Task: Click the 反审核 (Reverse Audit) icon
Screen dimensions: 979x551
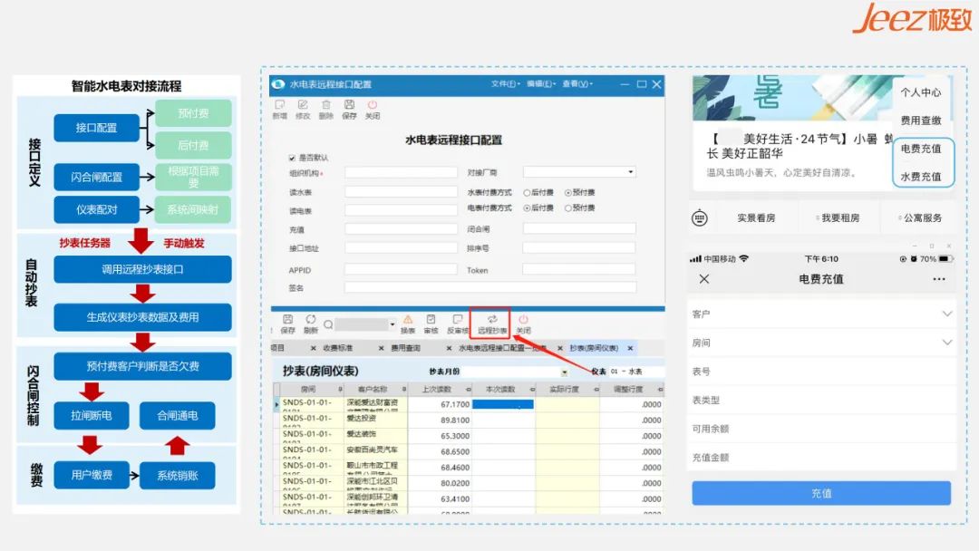Action: click(x=458, y=324)
